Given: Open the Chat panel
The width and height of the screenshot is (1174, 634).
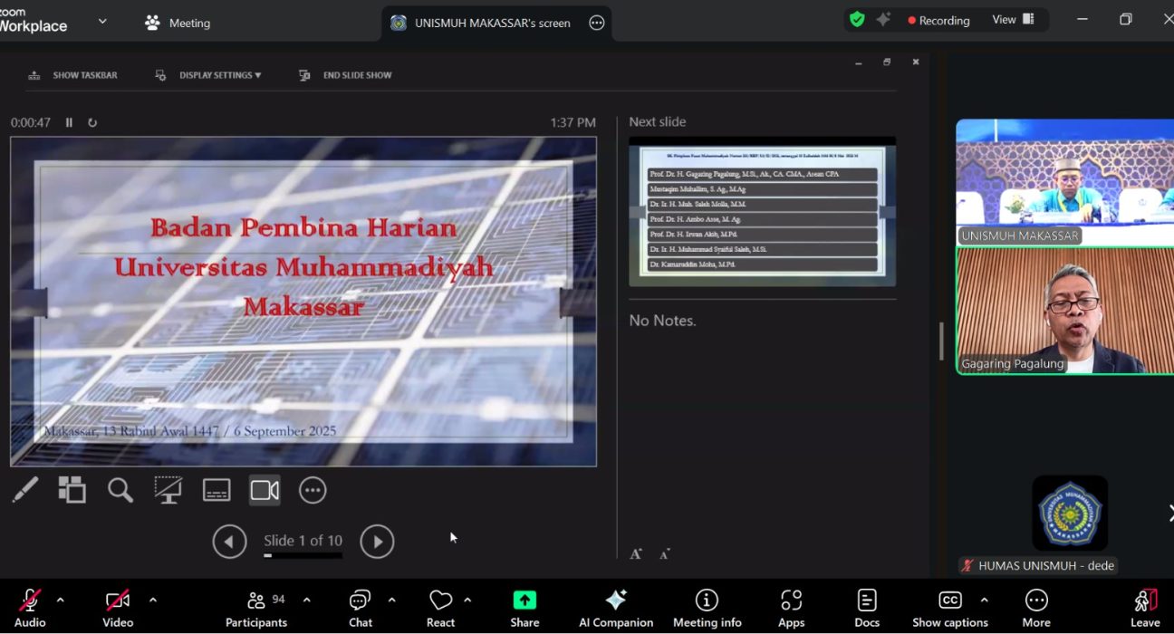Looking at the screenshot, I should pyautogui.click(x=361, y=608).
